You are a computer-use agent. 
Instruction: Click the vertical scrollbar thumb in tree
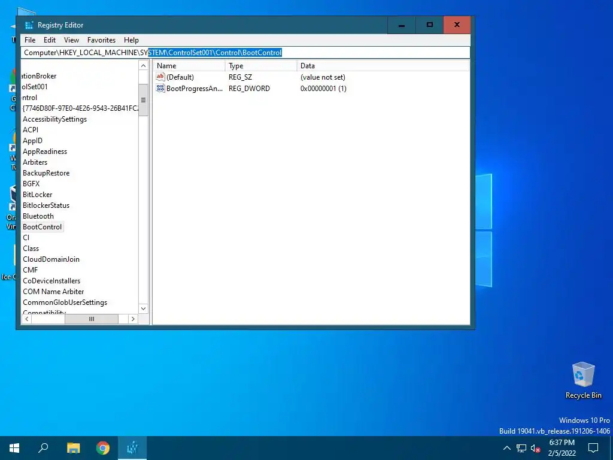point(144,100)
